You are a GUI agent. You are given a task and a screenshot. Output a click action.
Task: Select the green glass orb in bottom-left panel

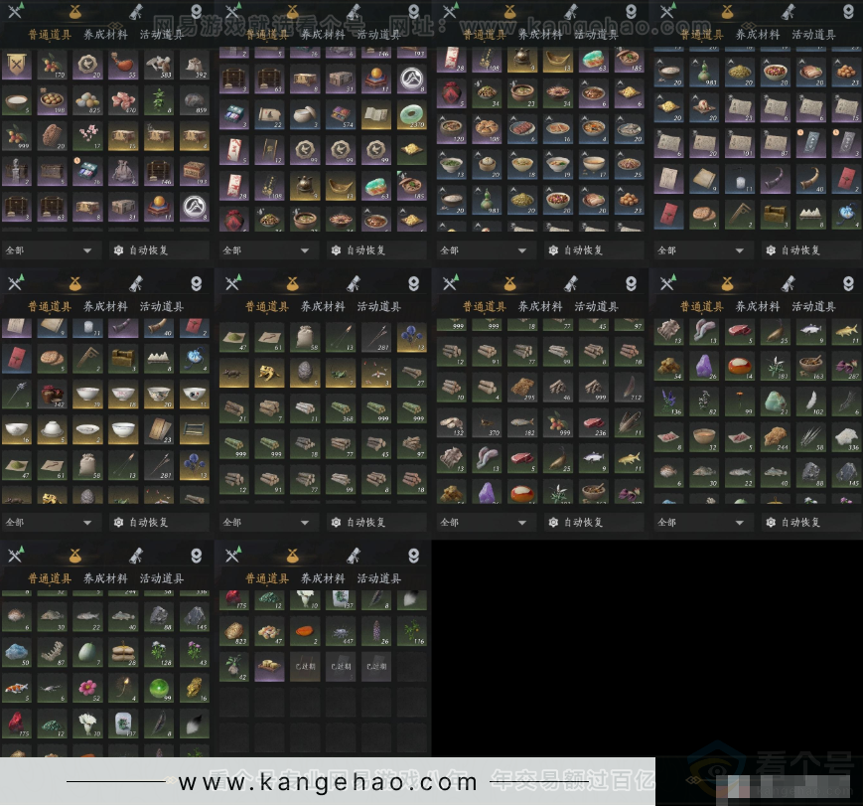tap(159, 688)
